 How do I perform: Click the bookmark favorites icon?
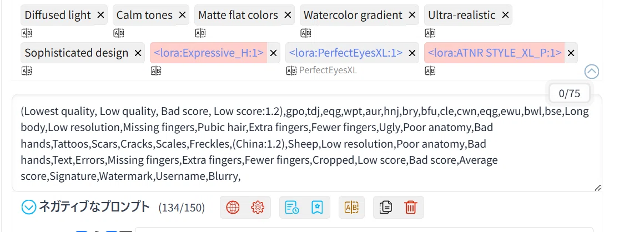pyautogui.click(x=316, y=208)
